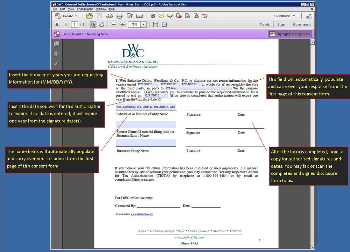350x252 pixels.
Task: Open the Sign pane
Action: (281, 24)
